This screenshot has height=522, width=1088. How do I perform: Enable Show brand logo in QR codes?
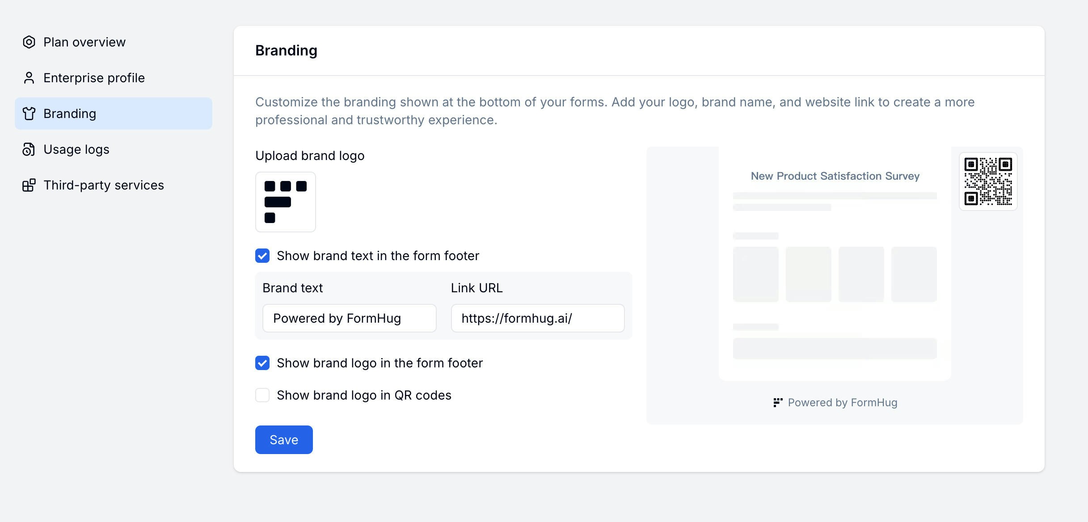(x=262, y=395)
